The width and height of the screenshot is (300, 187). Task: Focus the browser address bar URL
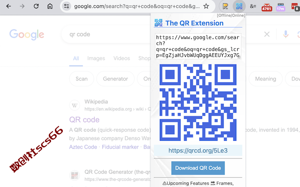click(x=136, y=7)
